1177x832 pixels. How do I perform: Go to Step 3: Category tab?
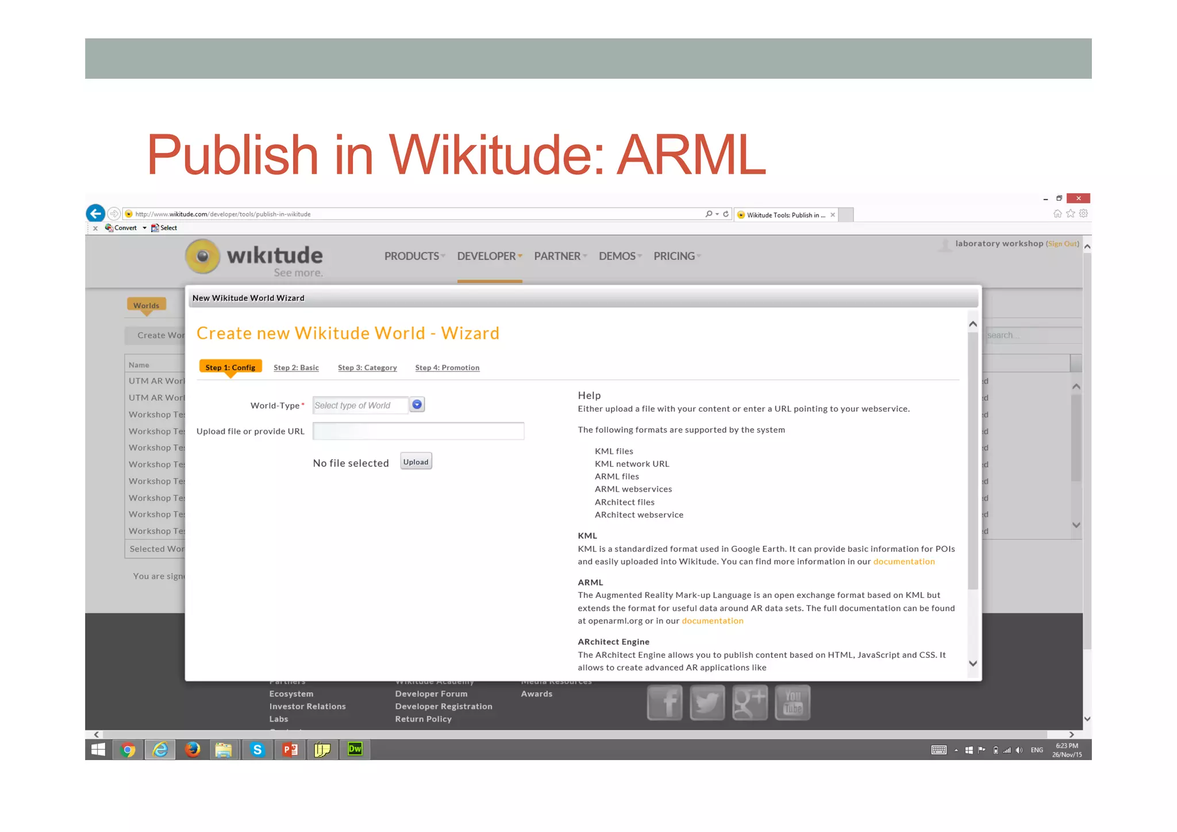coord(367,367)
